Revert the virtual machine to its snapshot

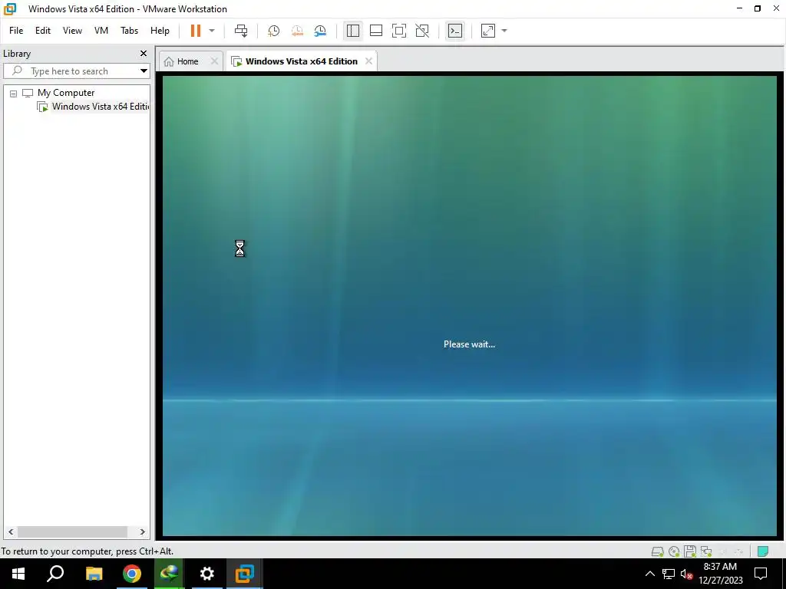tap(297, 31)
